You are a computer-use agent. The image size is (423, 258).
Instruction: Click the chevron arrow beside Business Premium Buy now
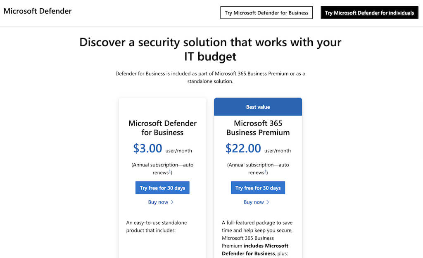pyautogui.click(x=268, y=202)
